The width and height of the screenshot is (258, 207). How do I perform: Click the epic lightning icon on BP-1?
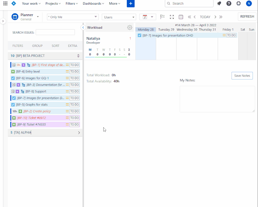23,65
